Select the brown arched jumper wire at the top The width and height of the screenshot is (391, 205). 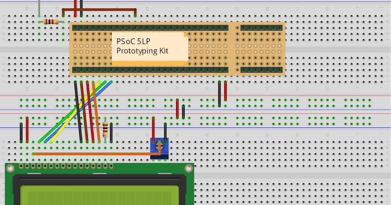point(99,12)
